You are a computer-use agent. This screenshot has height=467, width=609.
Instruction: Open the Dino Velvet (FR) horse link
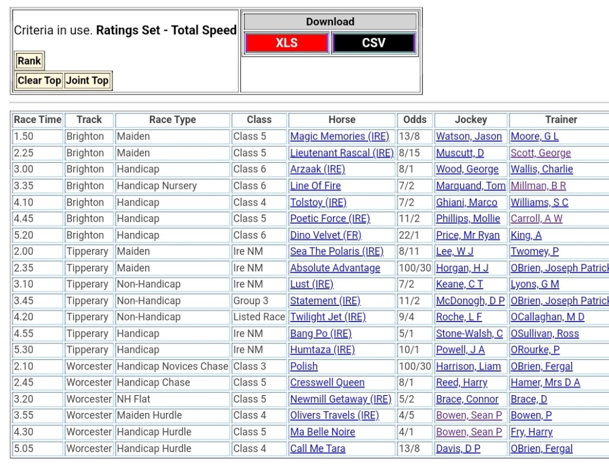(x=325, y=235)
